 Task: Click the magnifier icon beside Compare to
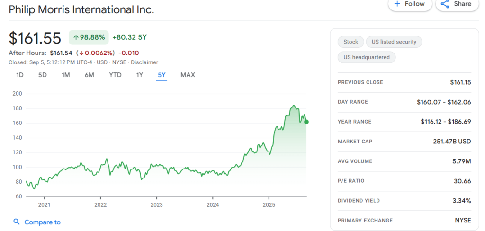tap(17, 222)
